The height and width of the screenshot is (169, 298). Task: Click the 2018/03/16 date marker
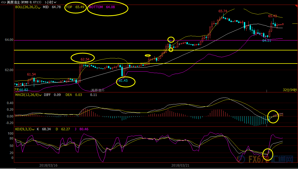click(48, 165)
